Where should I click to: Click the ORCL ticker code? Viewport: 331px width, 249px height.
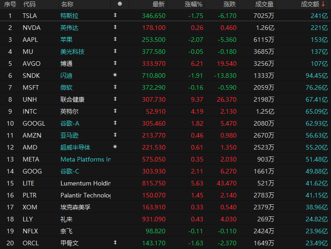(30, 243)
